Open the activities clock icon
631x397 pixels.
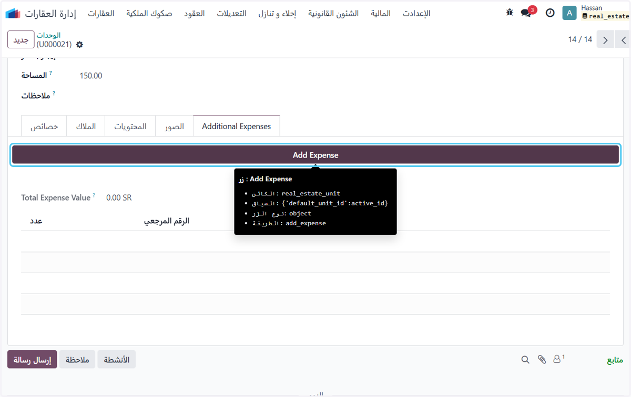[x=550, y=13]
